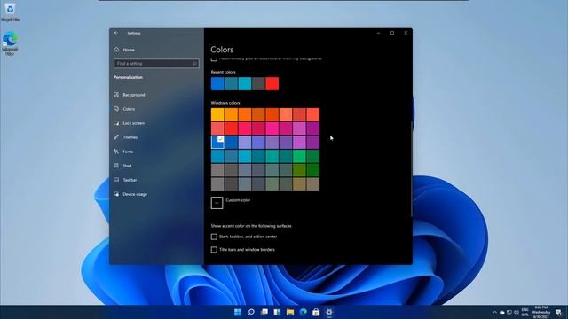Enable Start, taskbar, and action center checkbox
The width and height of the screenshot is (568, 319).
point(214,237)
